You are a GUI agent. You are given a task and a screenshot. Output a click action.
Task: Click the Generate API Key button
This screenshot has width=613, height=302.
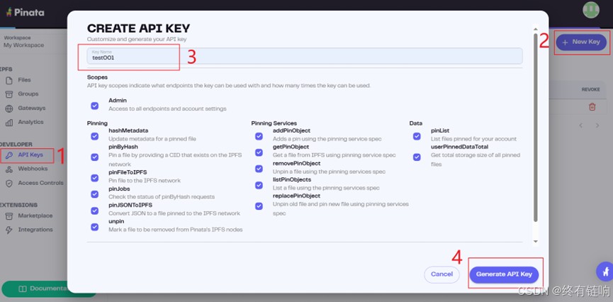[x=505, y=274]
